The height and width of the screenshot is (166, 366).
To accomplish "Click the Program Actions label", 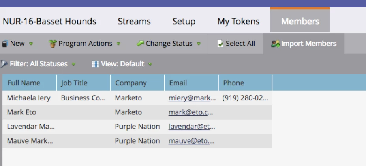I will click(x=85, y=44).
